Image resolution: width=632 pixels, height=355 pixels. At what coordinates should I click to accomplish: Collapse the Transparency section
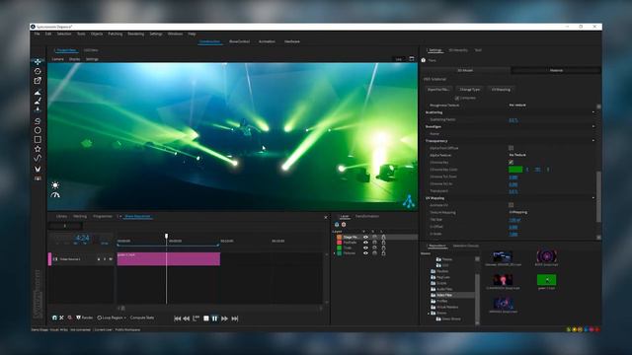point(592,141)
